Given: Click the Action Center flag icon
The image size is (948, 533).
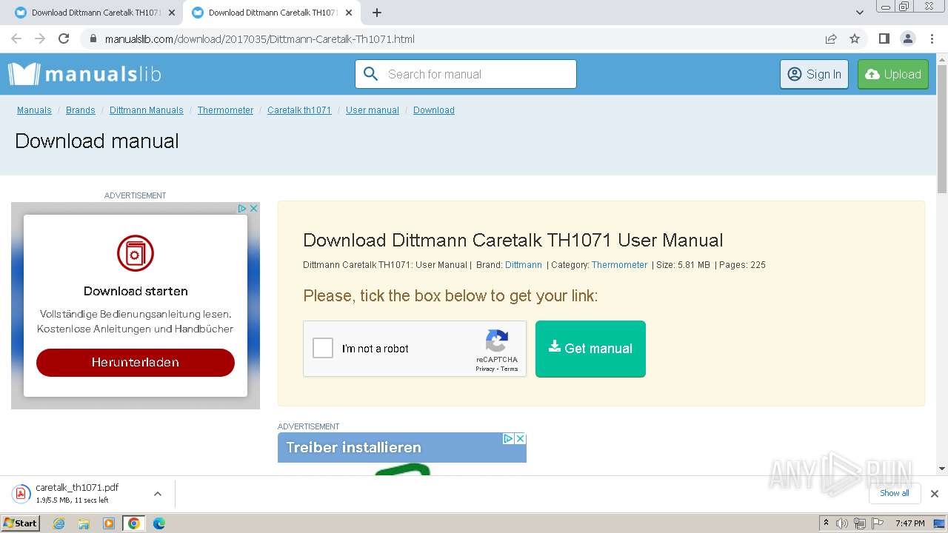Looking at the screenshot, I should coord(878,523).
